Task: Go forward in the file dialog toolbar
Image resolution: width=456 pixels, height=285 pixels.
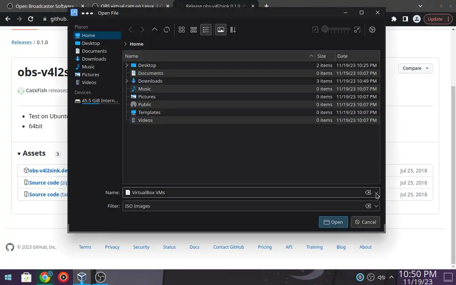Action: 142,30
